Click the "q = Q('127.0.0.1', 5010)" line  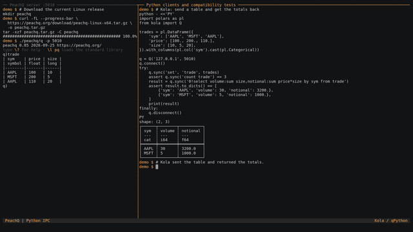tap(168, 59)
